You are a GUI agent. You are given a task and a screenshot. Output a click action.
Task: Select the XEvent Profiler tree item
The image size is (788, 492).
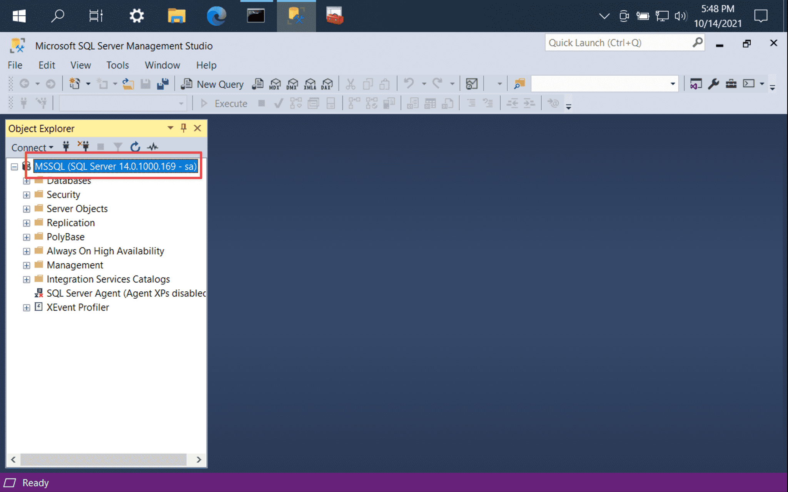78,307
